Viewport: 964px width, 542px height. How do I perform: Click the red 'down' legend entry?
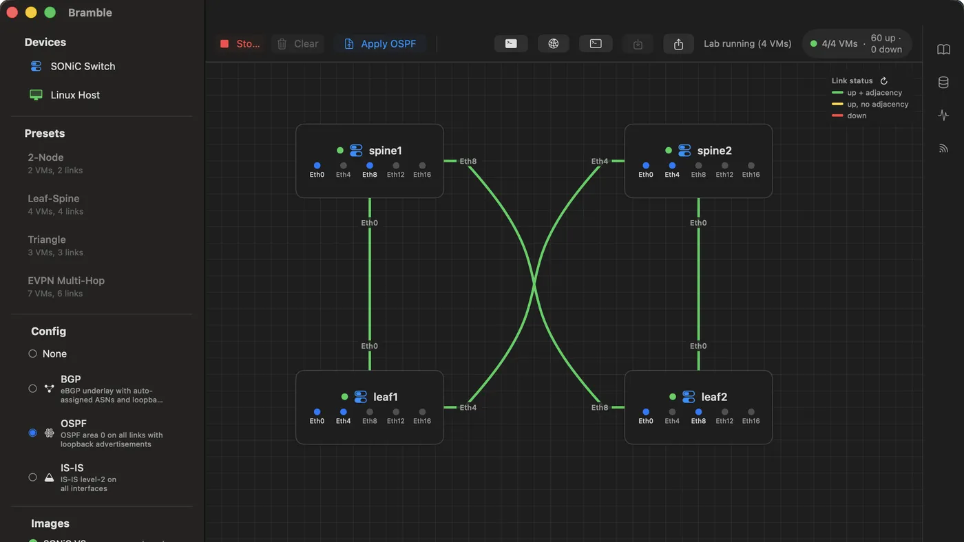[x=849, y=116]
